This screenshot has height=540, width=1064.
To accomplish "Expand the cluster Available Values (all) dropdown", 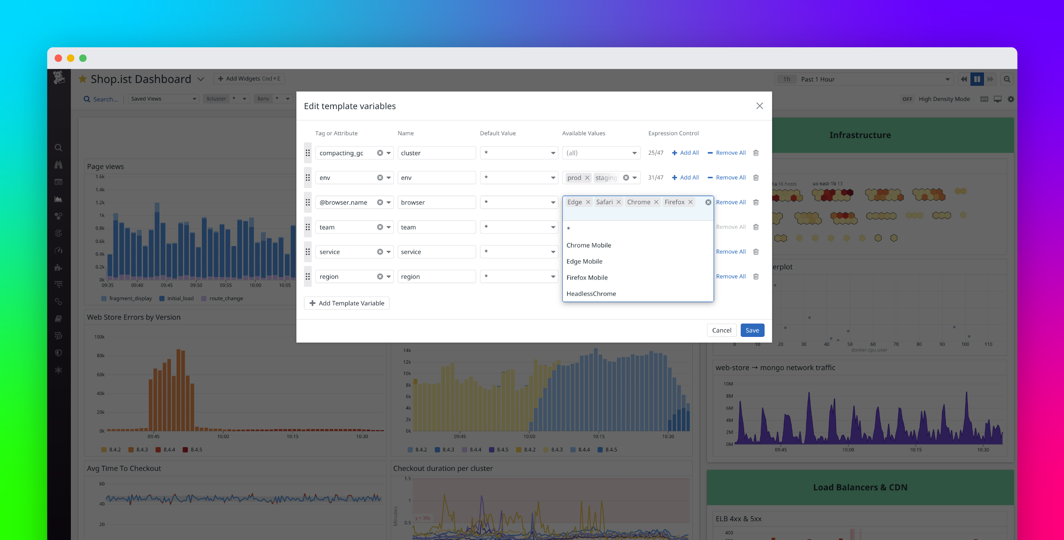I will click(x=601, y=153).
